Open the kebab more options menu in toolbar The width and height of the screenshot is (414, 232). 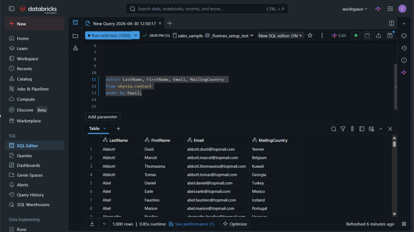[x=322, y=36]
